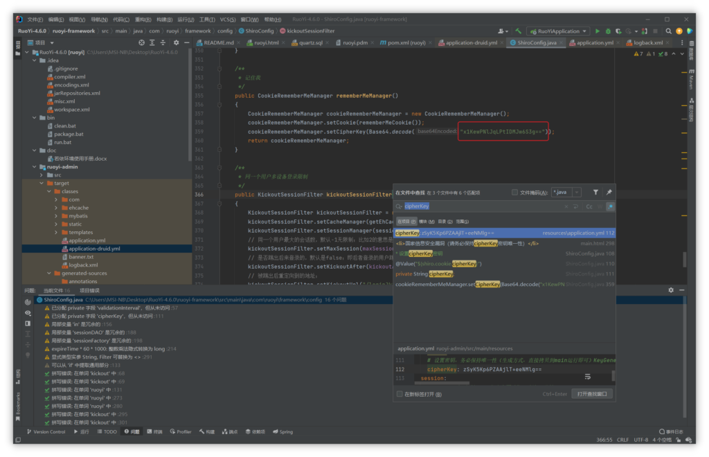
Task: Open the VCS(S) menu
Action: pyautogui.click(x=227, y=19)
